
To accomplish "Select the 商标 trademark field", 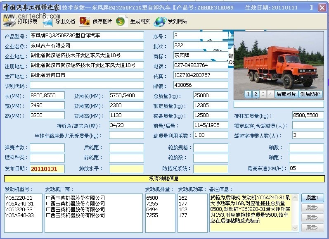I will 201,55.
